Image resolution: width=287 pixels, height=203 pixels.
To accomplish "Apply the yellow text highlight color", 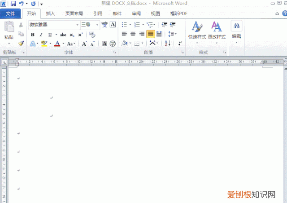I will tap(44, 44).
